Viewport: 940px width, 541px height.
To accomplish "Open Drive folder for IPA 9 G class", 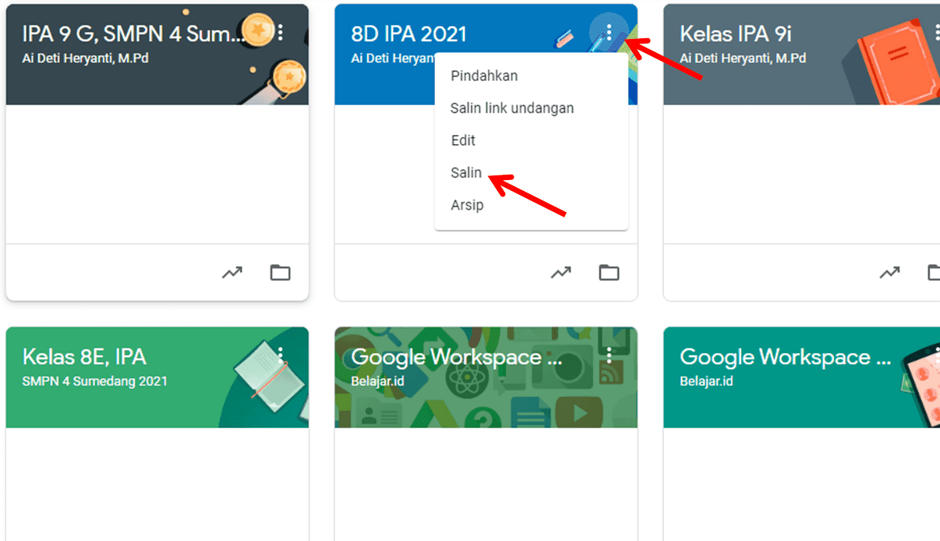I will 280,272.
